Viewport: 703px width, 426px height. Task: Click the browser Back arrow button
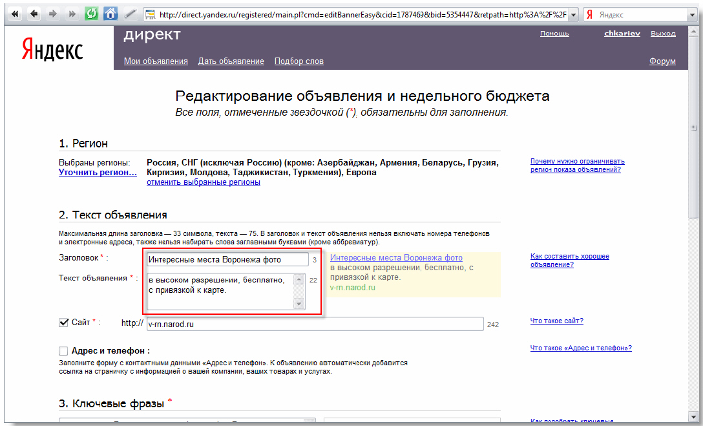coord(34,14)
